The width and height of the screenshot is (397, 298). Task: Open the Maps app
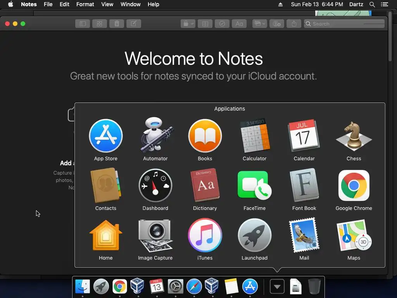coord(354,236)
